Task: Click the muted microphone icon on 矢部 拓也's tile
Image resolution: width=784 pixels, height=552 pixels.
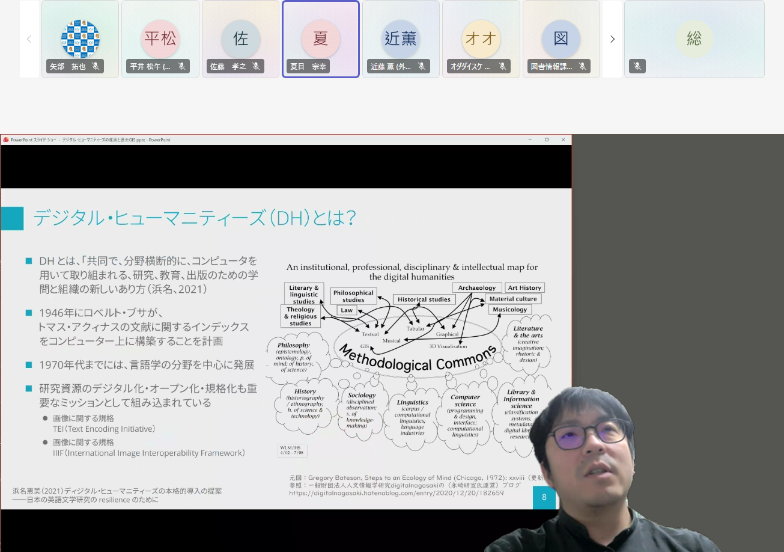Action: tap(95, 66)
